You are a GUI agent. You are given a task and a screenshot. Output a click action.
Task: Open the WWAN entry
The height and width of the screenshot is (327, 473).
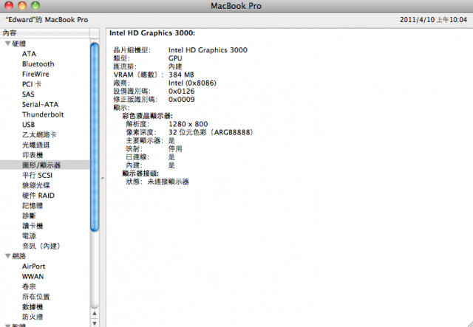tap(33, 277)
